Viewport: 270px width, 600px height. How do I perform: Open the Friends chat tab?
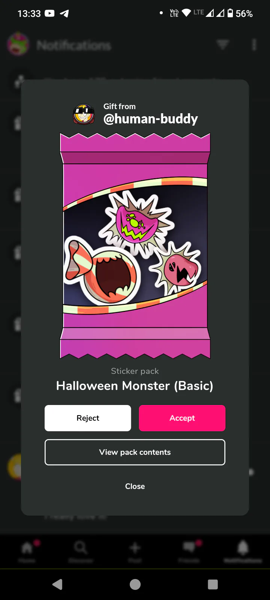[x=189, y=551]
